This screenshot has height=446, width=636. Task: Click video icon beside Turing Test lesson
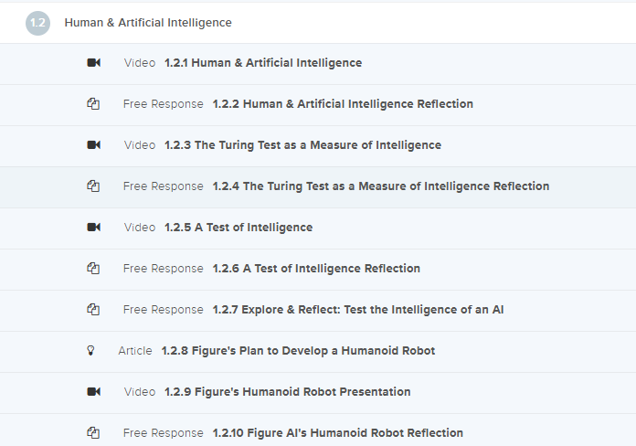click(94, 145)
